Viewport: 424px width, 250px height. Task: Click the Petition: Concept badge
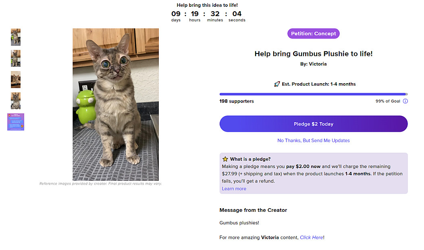[314, 34]
